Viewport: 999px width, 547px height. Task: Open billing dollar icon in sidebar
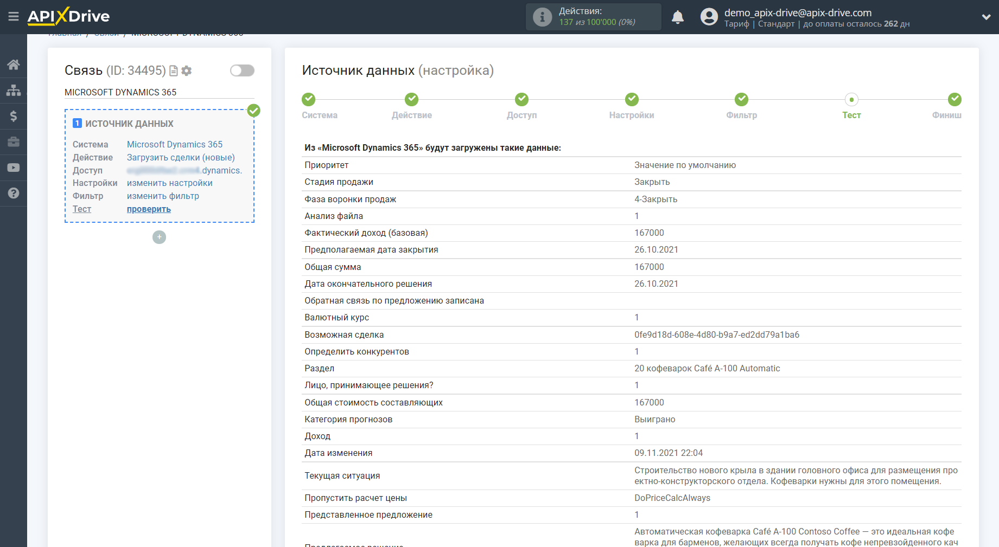(14, 116)
